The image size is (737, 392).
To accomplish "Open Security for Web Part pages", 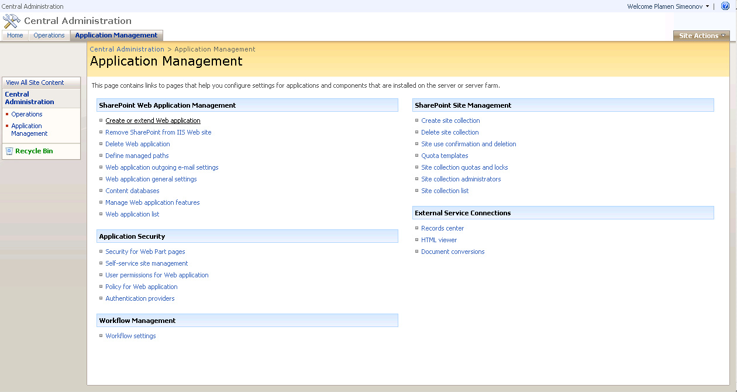I will point(145,252).
